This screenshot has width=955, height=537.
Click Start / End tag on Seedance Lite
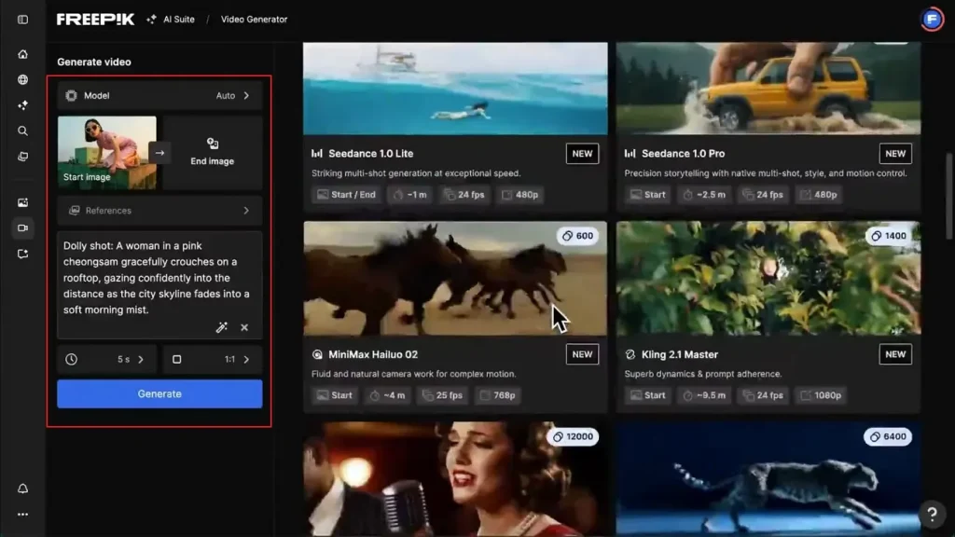coord(346,195)
